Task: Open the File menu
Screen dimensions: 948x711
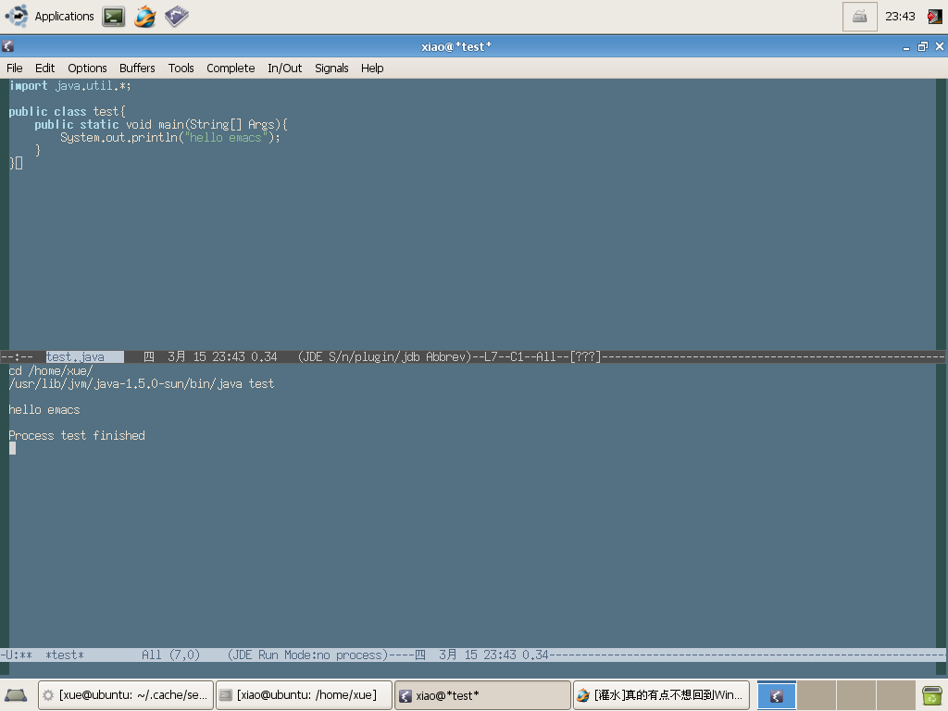Action: [x=15, y=68]
